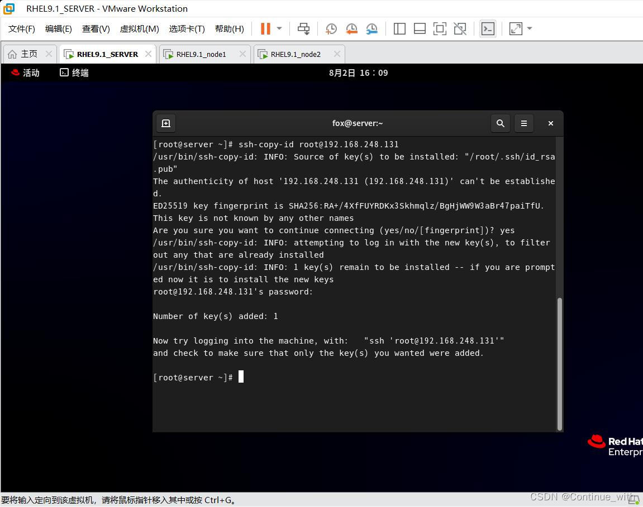643x507 pixels.
Task: Open a new terminal tab with plus icon
Action: click(x=166, y=123)
